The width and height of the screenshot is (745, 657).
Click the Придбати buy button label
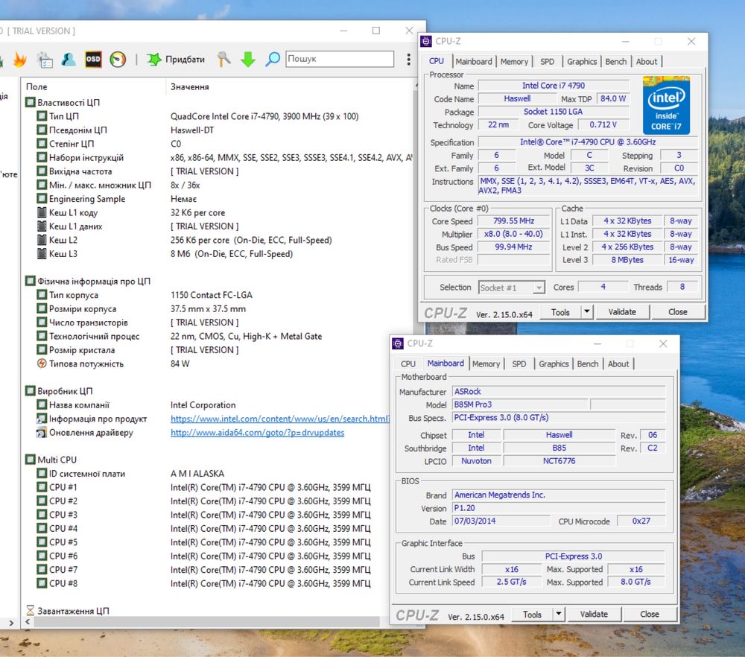pos(185,60)
